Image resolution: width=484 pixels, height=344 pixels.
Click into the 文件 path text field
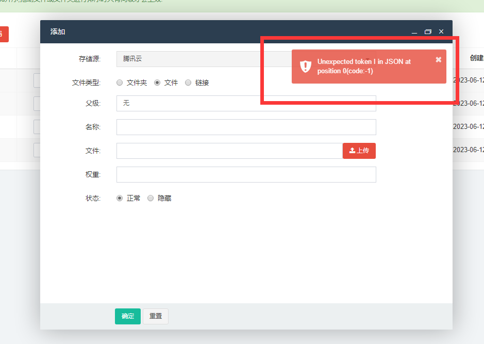(x=229, y=151)
